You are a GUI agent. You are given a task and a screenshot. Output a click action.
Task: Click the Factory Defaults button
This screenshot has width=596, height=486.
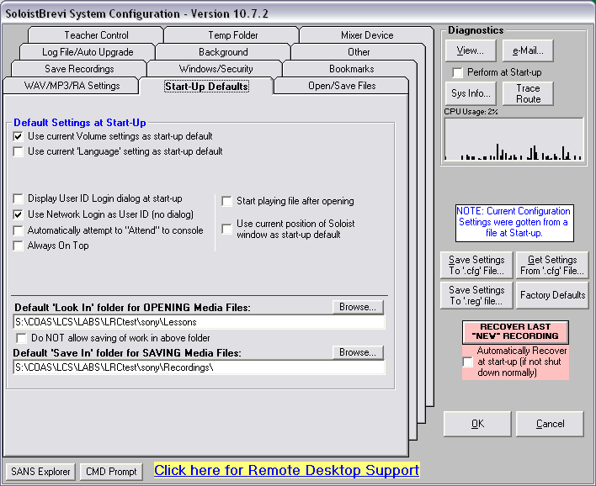pyautogui.click(x=552, y=295)
